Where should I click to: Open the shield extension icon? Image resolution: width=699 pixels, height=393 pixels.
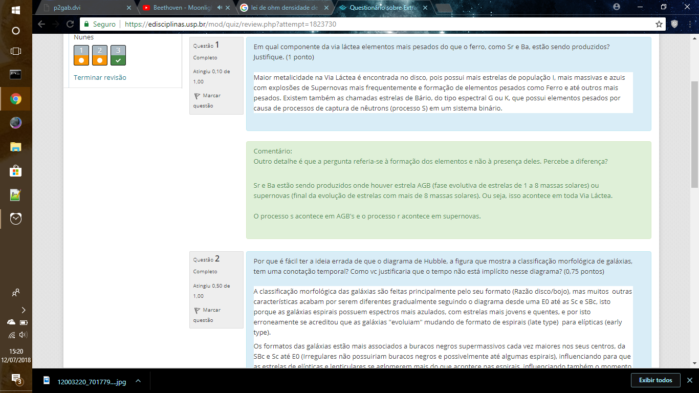click(x=674, y=24)
